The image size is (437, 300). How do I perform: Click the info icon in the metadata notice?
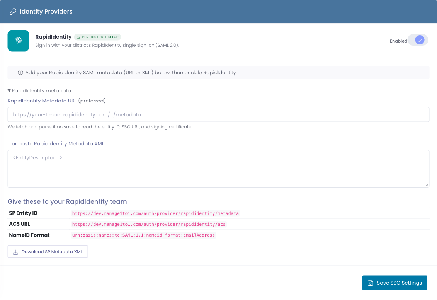tap(20, 73)
